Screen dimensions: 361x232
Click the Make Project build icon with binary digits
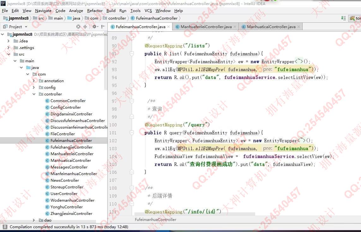click(343, 18)
